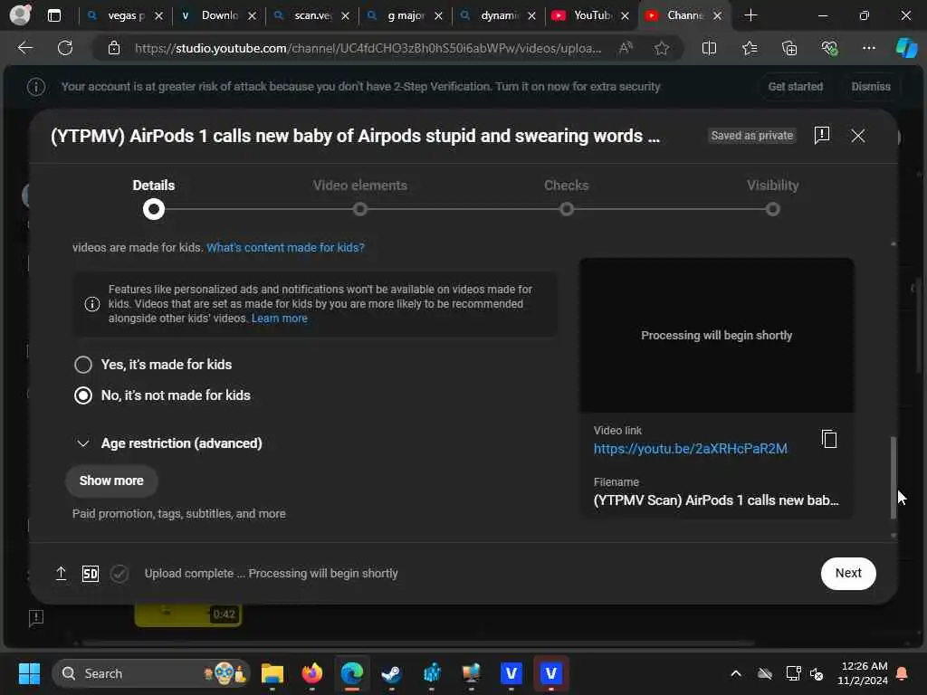927x695 pixels.
Task: Close the upload dialog with X icon
Action: (858, 136)
